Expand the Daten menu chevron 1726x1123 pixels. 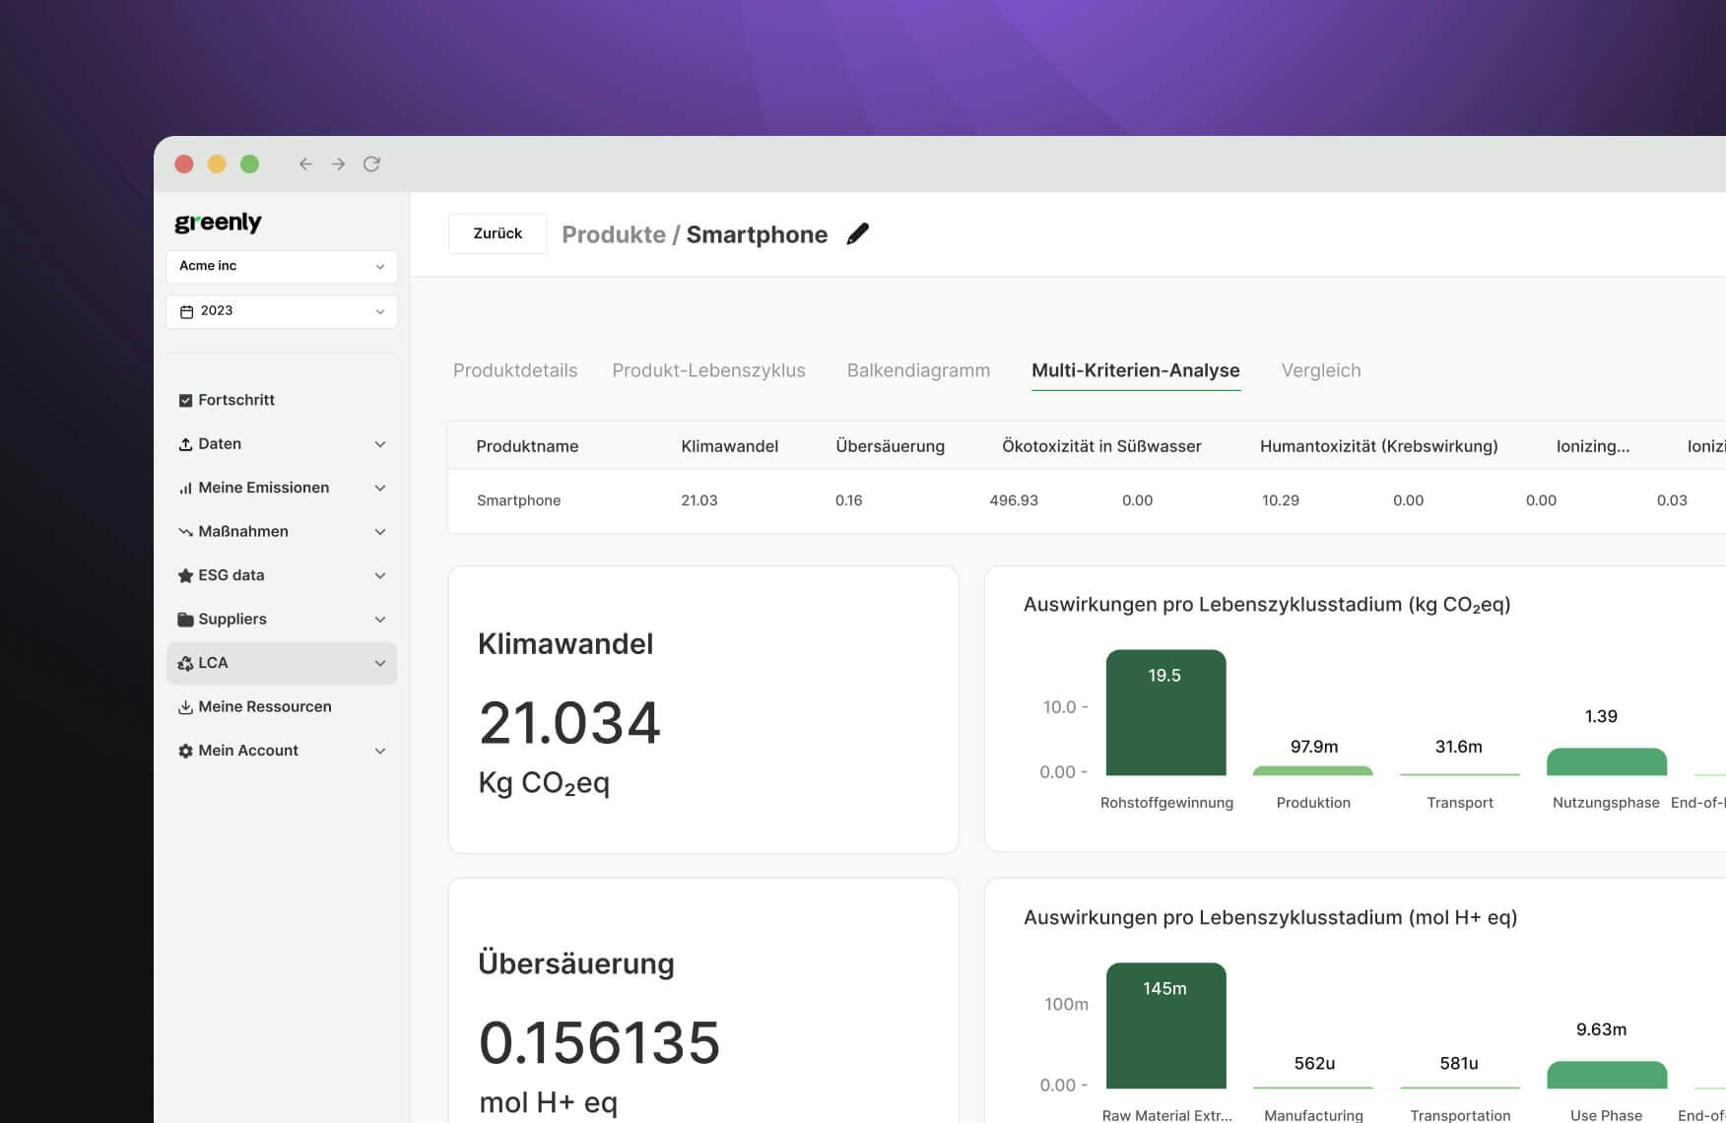point(380,444)
